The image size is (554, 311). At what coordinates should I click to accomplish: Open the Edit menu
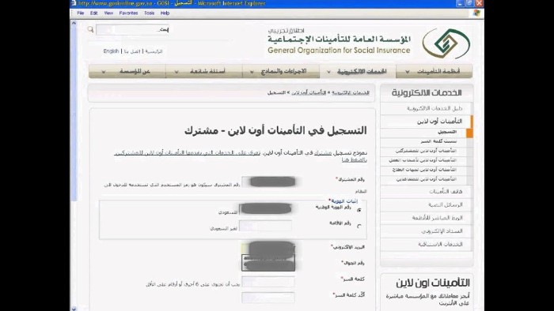tap(93, 13)
